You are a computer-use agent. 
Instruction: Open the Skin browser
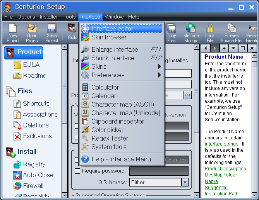(122, 37)
